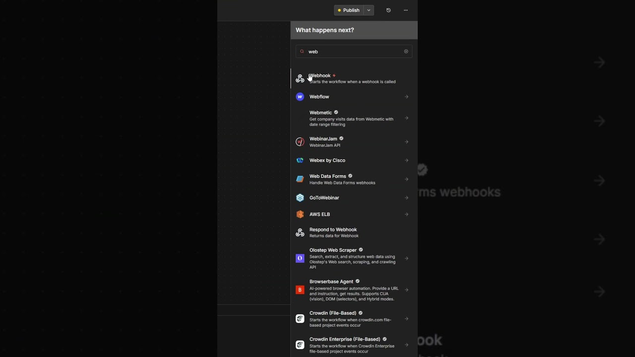Viewport: 635px width, 357px height.
Task: Click Webmetic verified badge icon
Action: (x=336, y=113)
